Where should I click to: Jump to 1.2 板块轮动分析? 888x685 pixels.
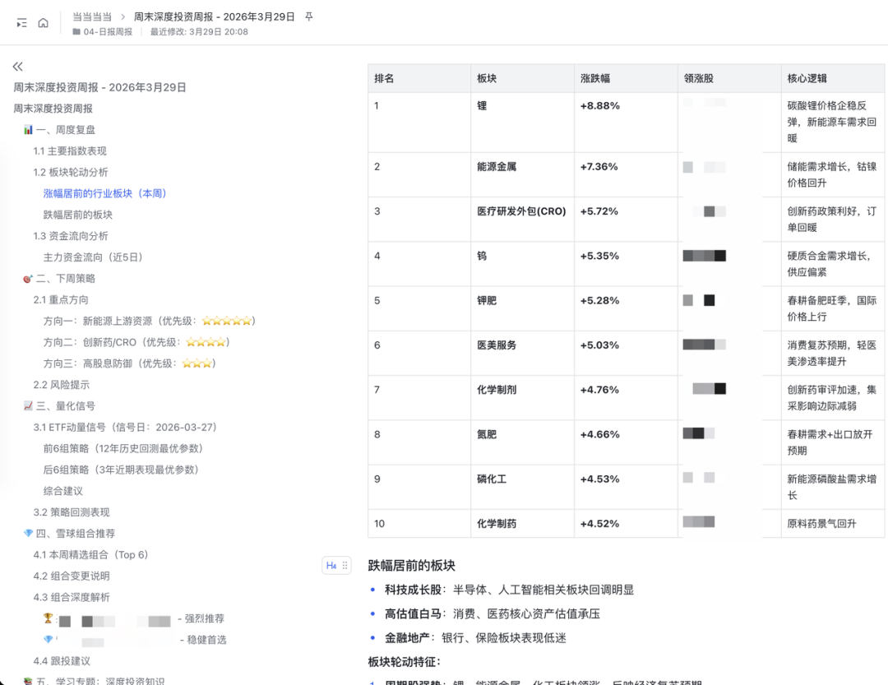click(70, 172)
